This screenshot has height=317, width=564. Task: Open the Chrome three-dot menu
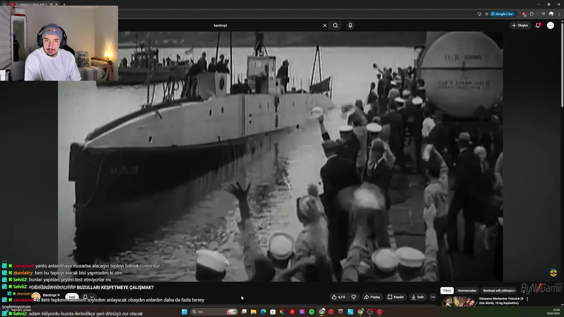(559, 14)
